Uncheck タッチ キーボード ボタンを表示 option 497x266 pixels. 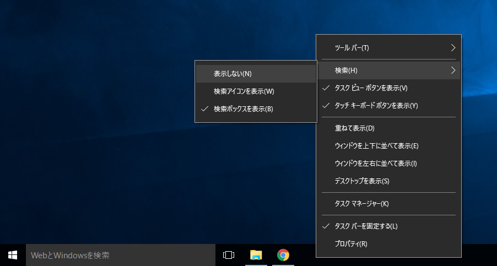(376, 106)
